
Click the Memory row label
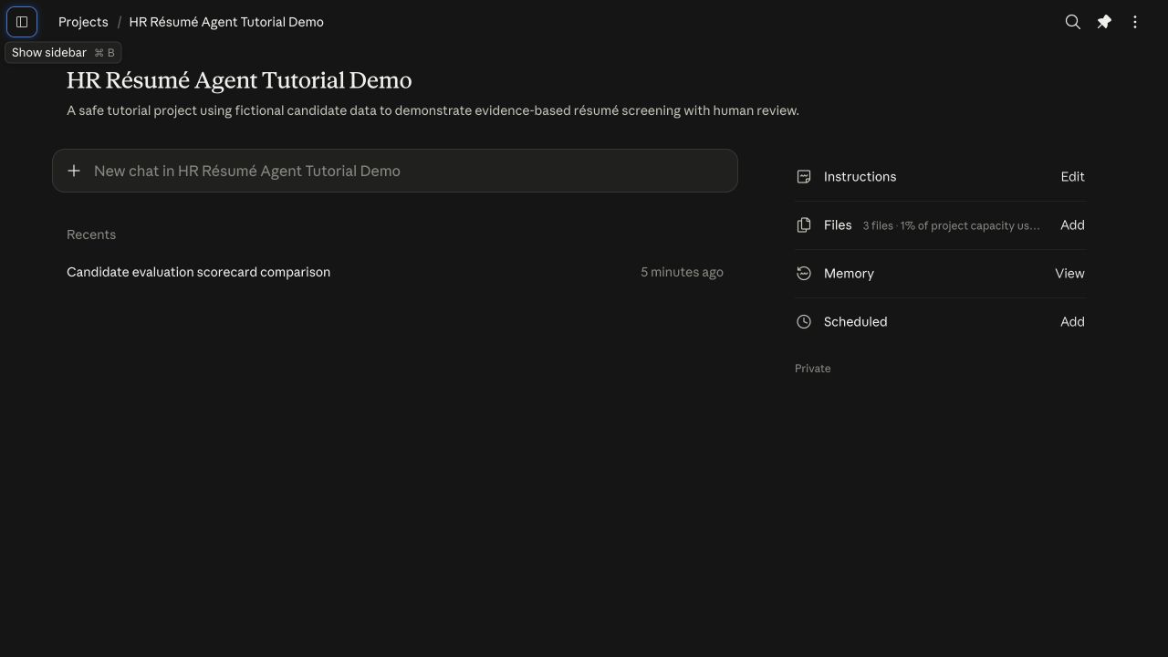pyautogui.click(x=849, y=274)
